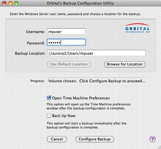
Task: Click inside the Password field
Action: [66, 42]
